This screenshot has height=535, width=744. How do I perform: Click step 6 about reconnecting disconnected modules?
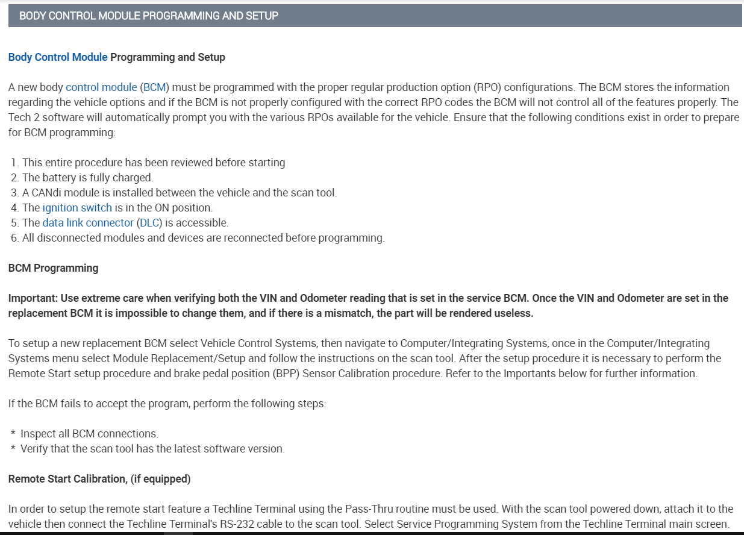point(203,238)
